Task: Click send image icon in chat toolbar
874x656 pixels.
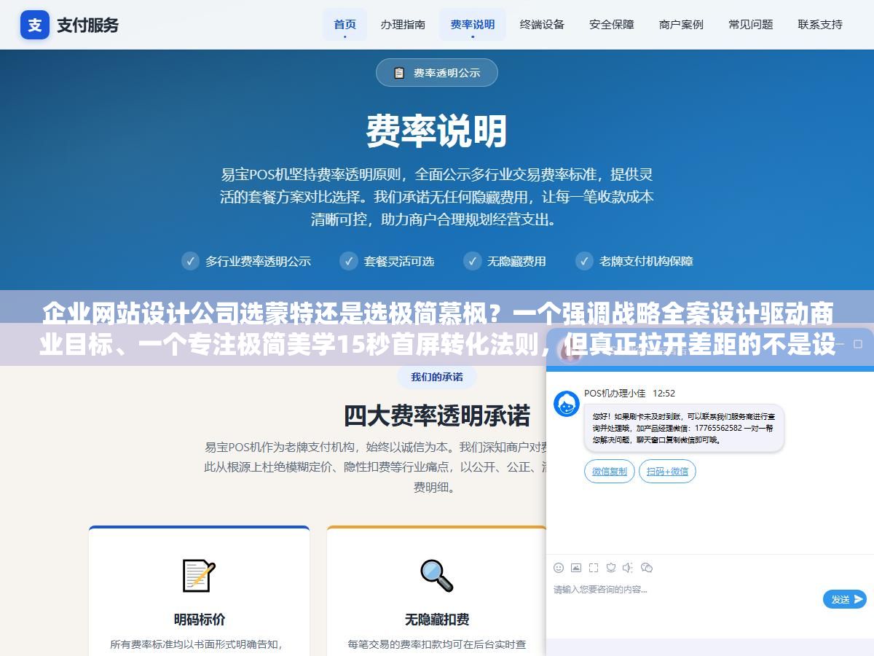Action: [576, 568]
